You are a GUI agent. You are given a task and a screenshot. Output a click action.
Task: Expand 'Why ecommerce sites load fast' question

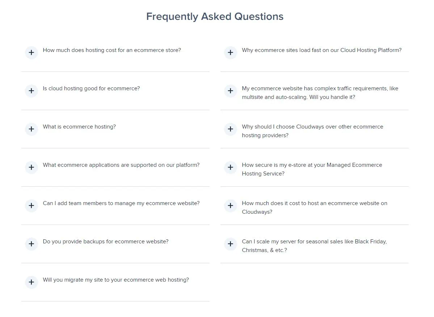tap(231, 52)
